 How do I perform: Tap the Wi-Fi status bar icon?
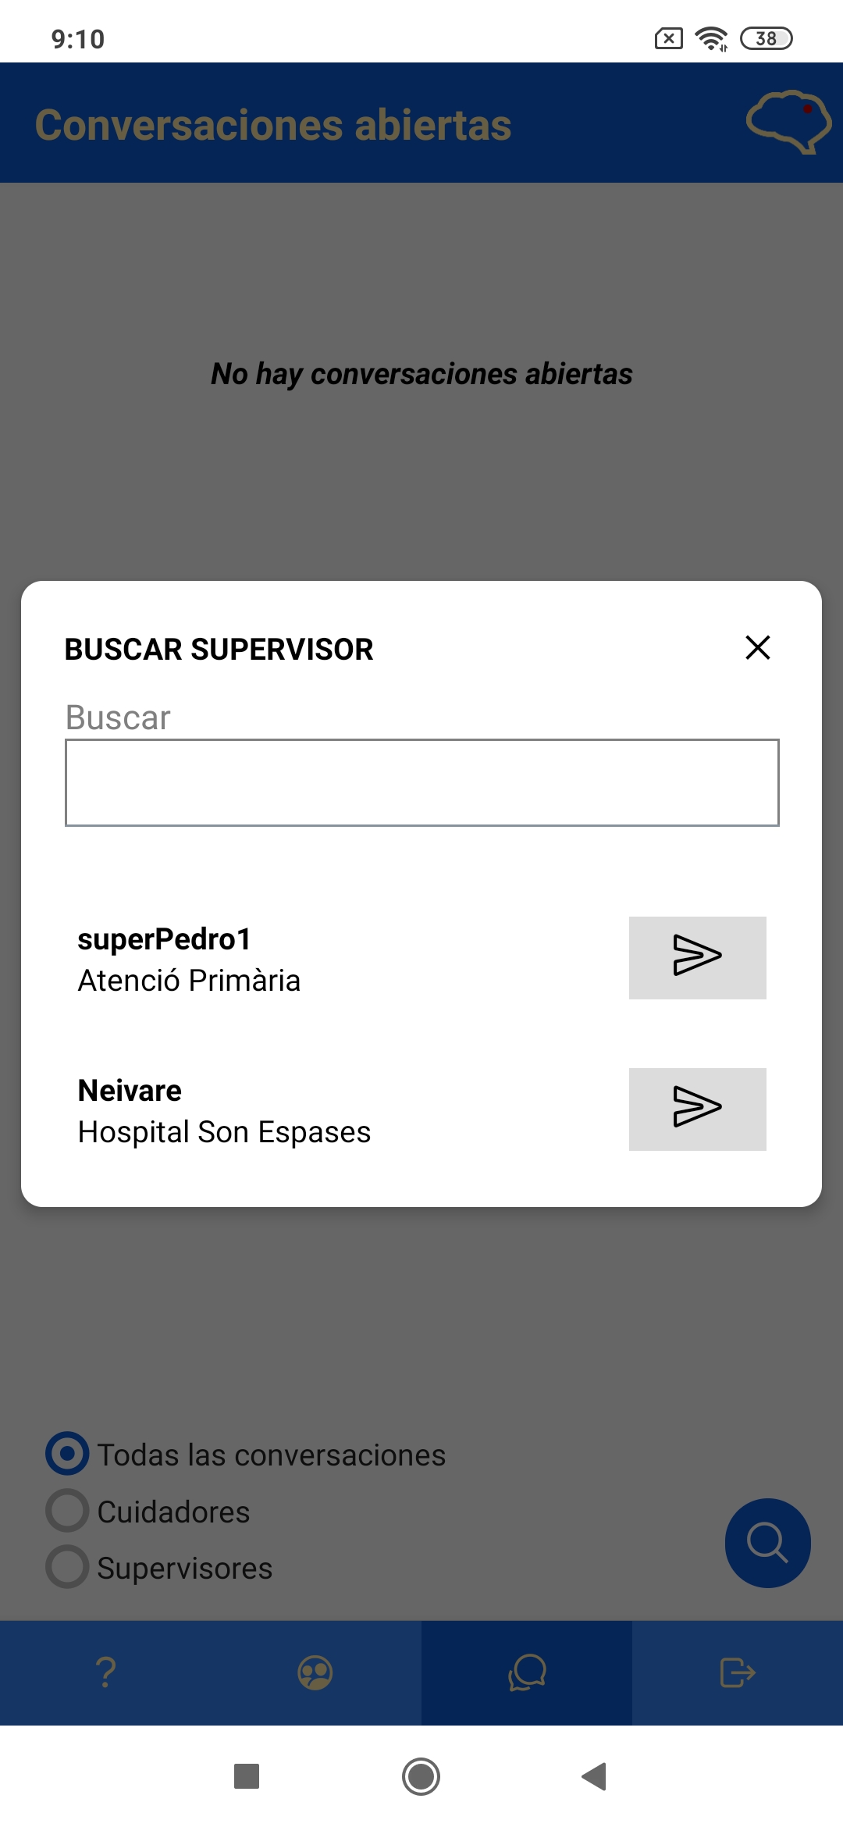pos(711,38)
